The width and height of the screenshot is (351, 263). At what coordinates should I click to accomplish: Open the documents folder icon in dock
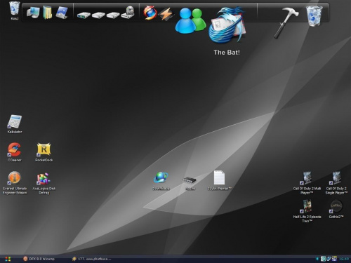(x=48, y=13)
